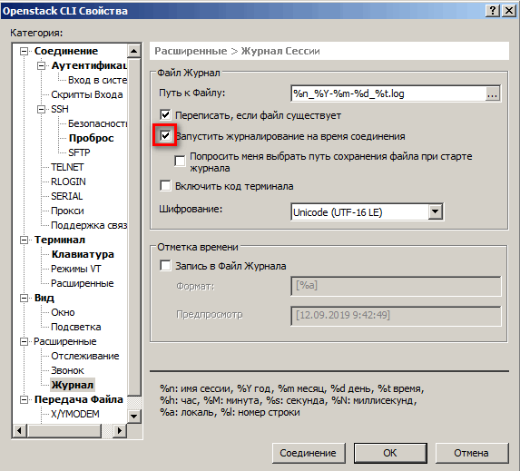This screenshot has height=471, width=520.
Task: Collapse the SSH tree branch
Action: tap(41, 109)
